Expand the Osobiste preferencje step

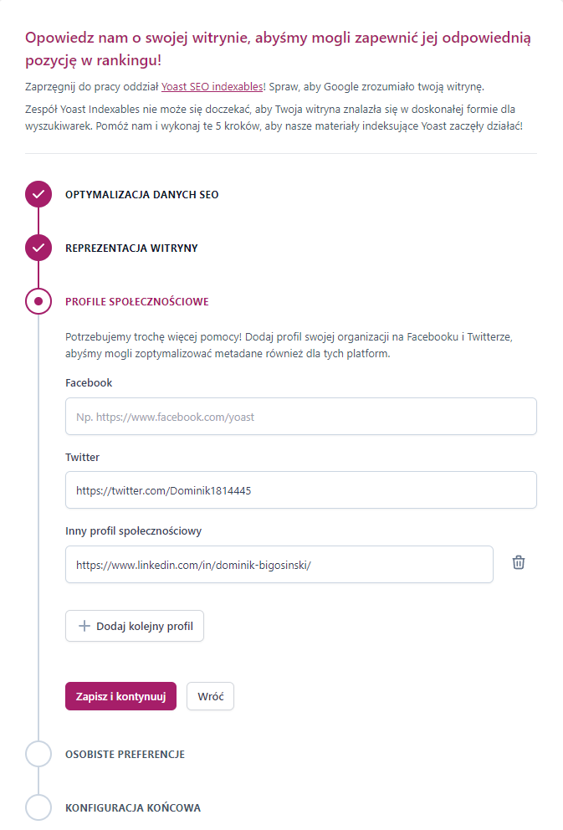coord(125,755)
